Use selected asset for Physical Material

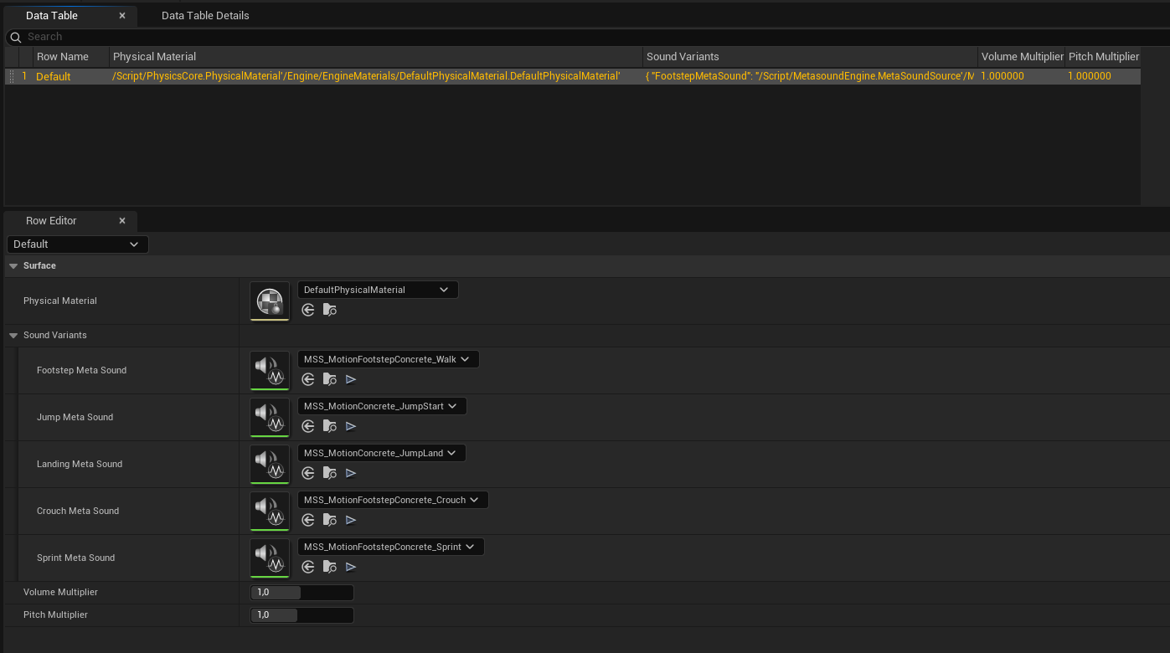tap(308, 310)
